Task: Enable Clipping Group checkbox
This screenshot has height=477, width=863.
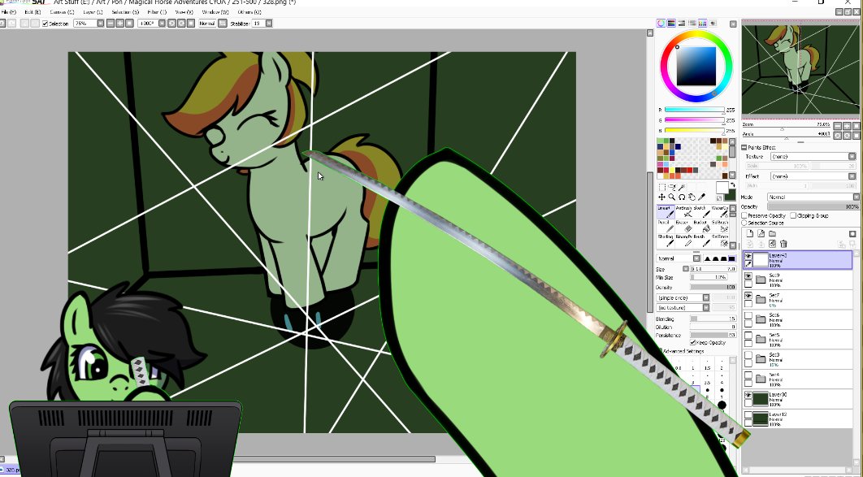Action: pyautogui.click(x=793, y=215)
